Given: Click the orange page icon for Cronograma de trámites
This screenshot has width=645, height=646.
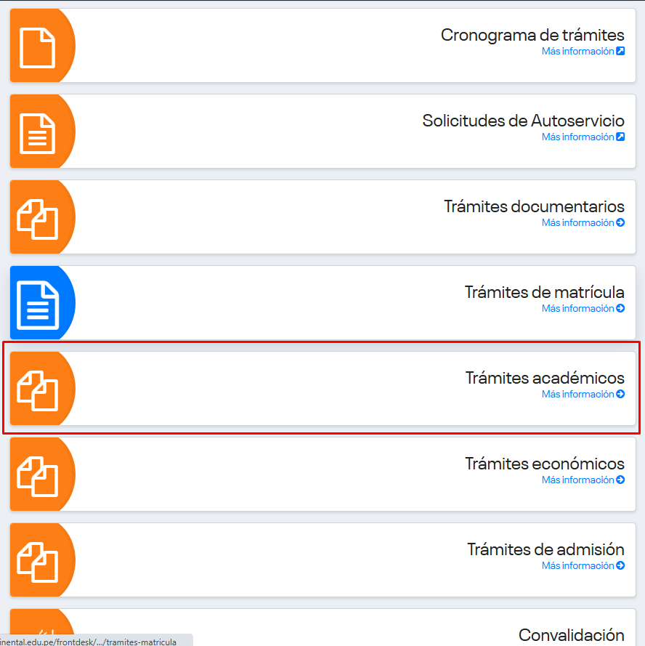Looking at the screenshot, I should [x=37, y=47].
